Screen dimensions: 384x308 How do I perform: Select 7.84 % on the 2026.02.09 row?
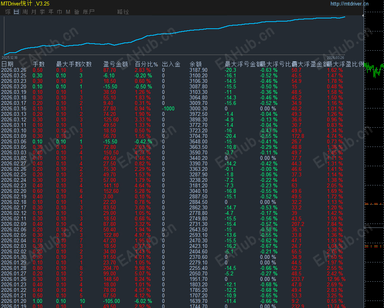click(x=335, y=224)
